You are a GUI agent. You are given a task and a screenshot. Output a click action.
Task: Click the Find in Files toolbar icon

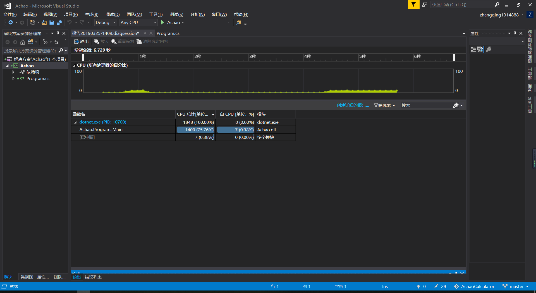pyautogui.click(x=239, y=22)
